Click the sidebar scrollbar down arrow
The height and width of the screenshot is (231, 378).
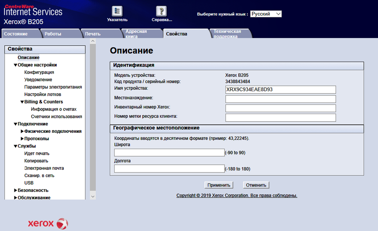coord(93,196)
